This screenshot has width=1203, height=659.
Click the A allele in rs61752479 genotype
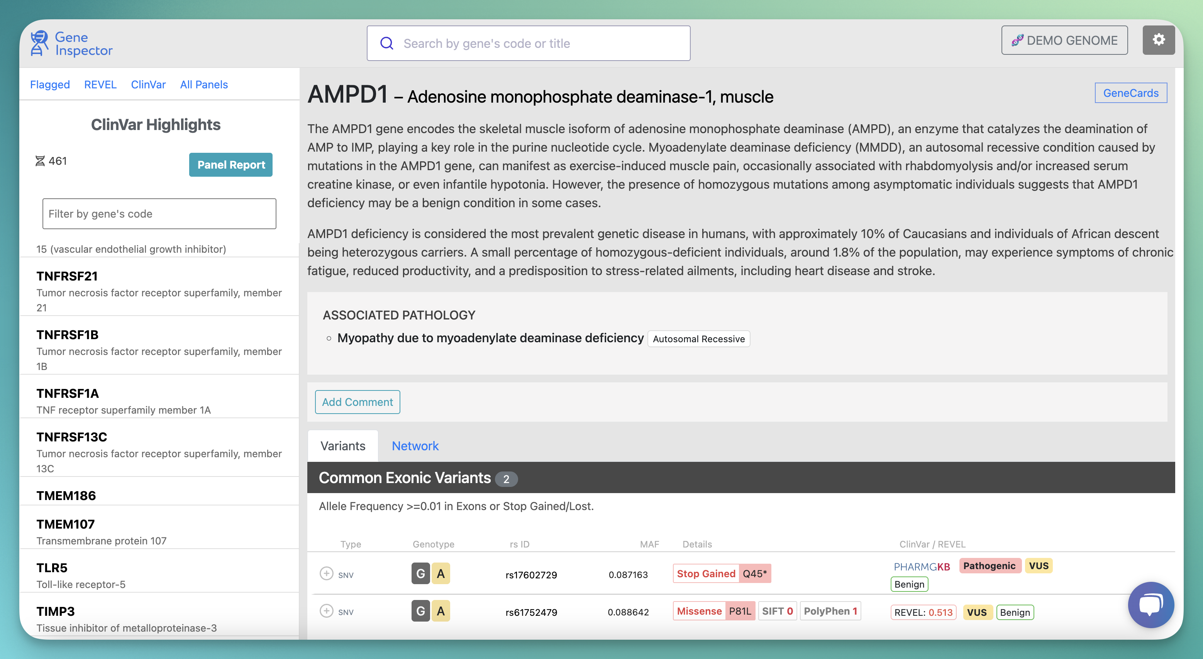[x=441, y=611]
